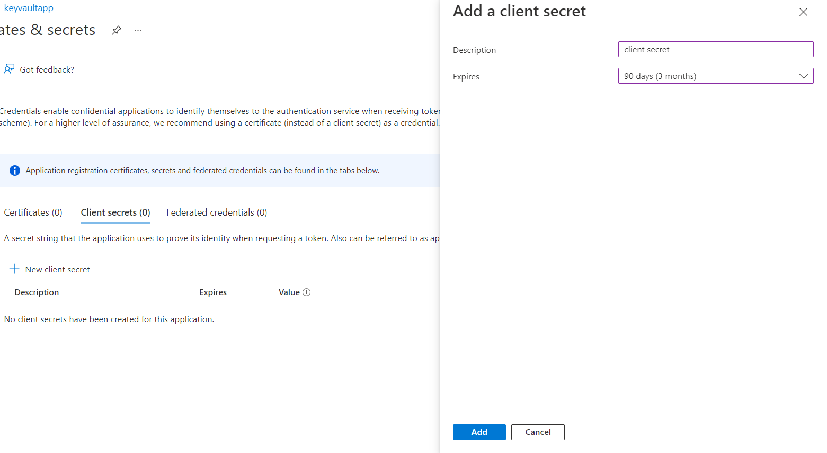Click the Got feedback person icon
The height and width of the screenshot is (453, 827).
[9, 69]
